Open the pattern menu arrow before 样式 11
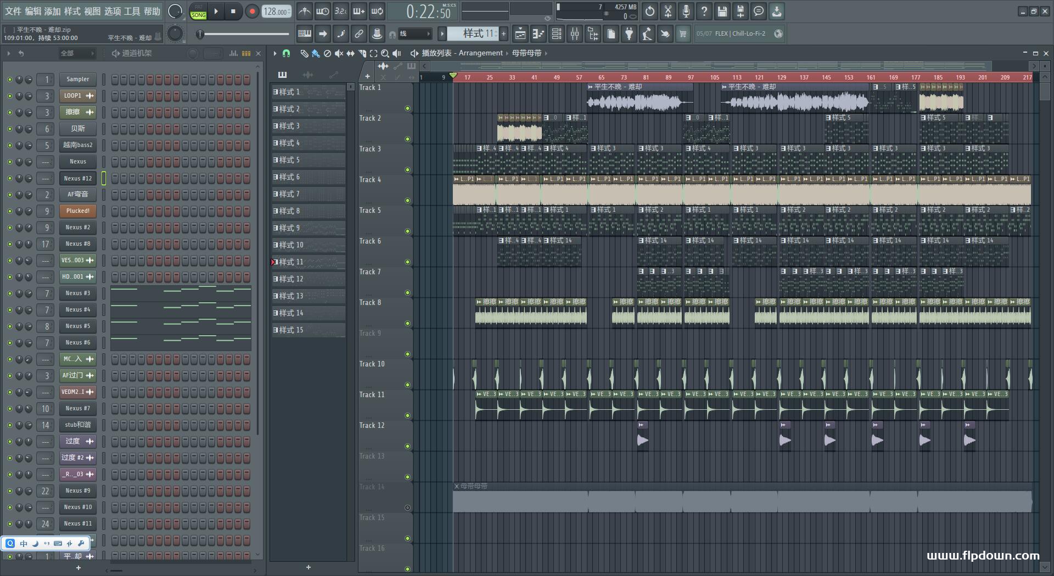The image size is (1054, 576). [442, 34]
